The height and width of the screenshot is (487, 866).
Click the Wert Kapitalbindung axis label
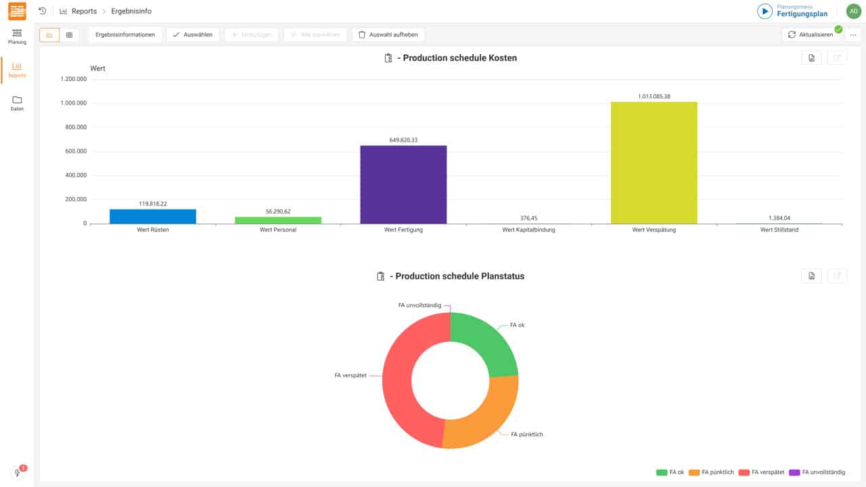click(x=529, y=230)
